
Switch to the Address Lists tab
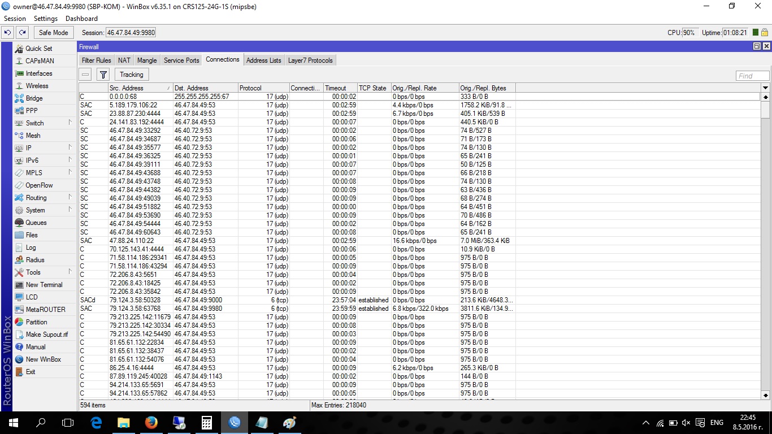pos(263,60)
